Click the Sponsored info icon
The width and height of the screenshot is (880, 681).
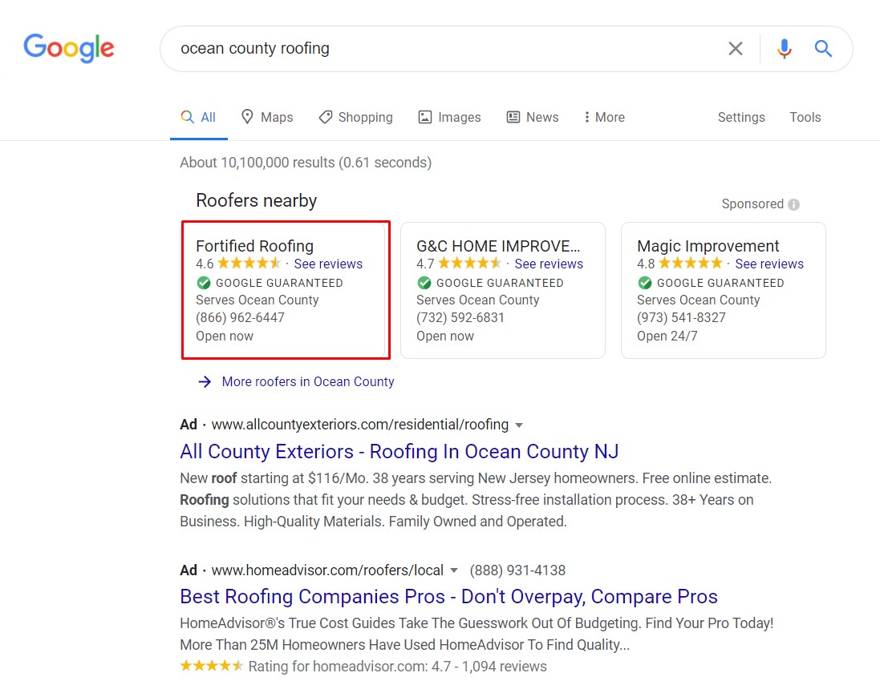(794, 204)
